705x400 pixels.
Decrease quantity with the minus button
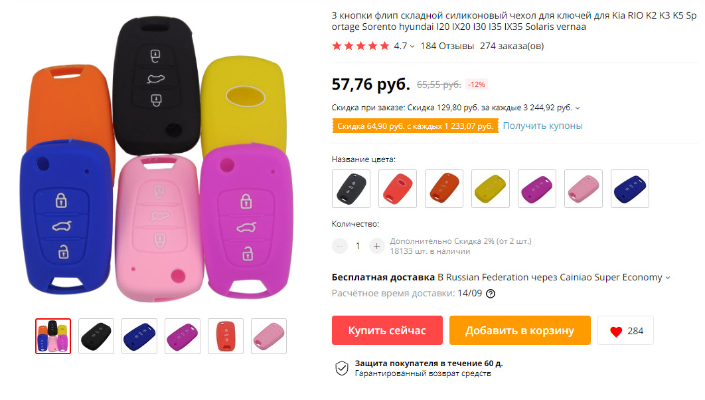(x=340, y=246)
